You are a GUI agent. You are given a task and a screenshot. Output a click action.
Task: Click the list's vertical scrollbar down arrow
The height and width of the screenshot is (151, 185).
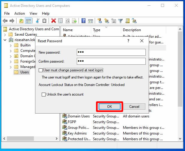coord(180,139)
